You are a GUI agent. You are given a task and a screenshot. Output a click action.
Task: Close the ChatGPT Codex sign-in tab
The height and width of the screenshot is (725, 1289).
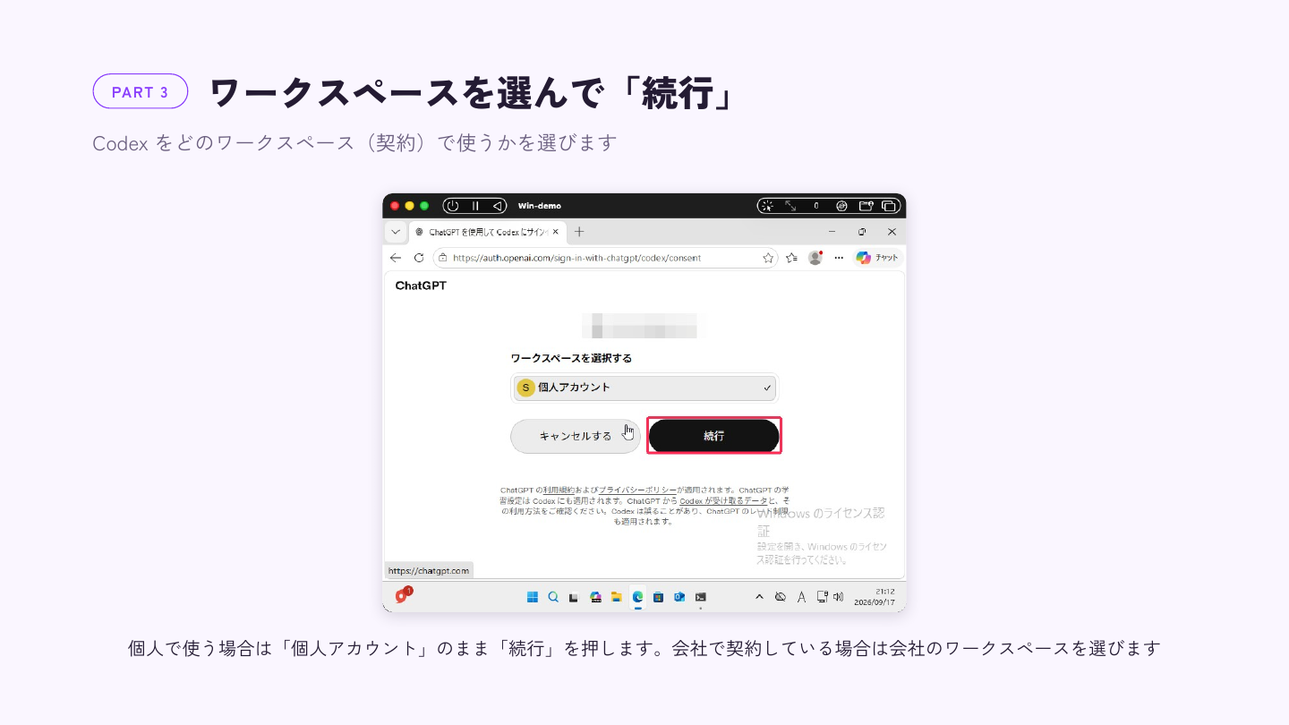[x=556, y=232]
